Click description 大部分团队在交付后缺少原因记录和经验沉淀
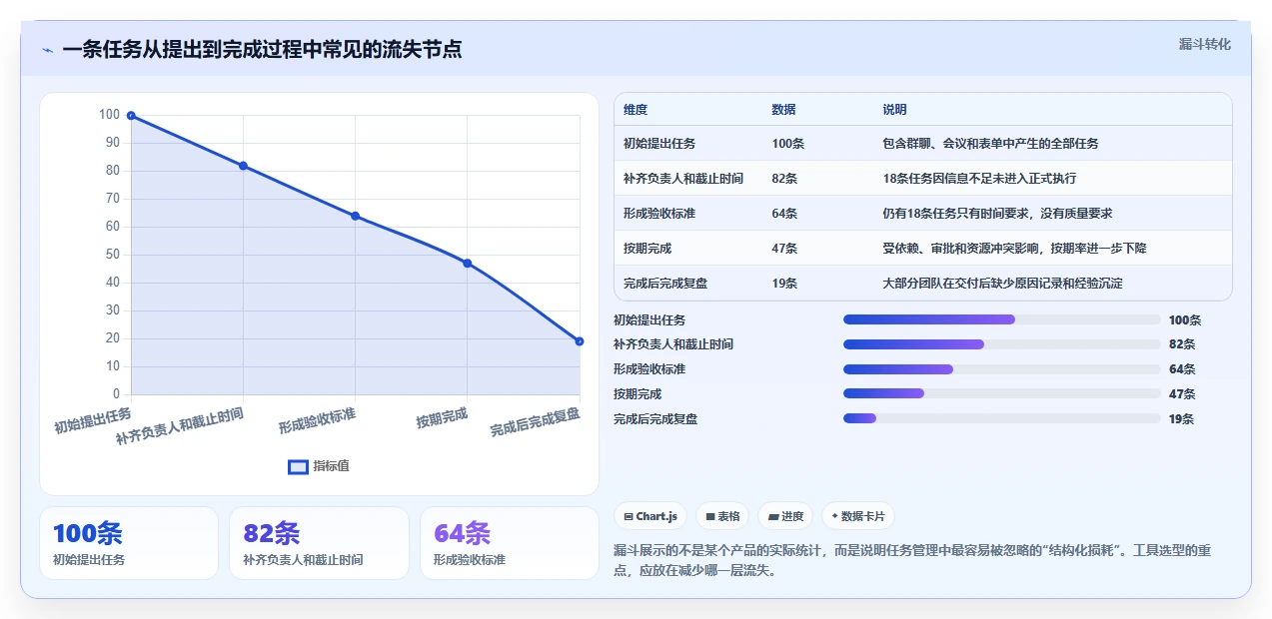 (1002, 284)
